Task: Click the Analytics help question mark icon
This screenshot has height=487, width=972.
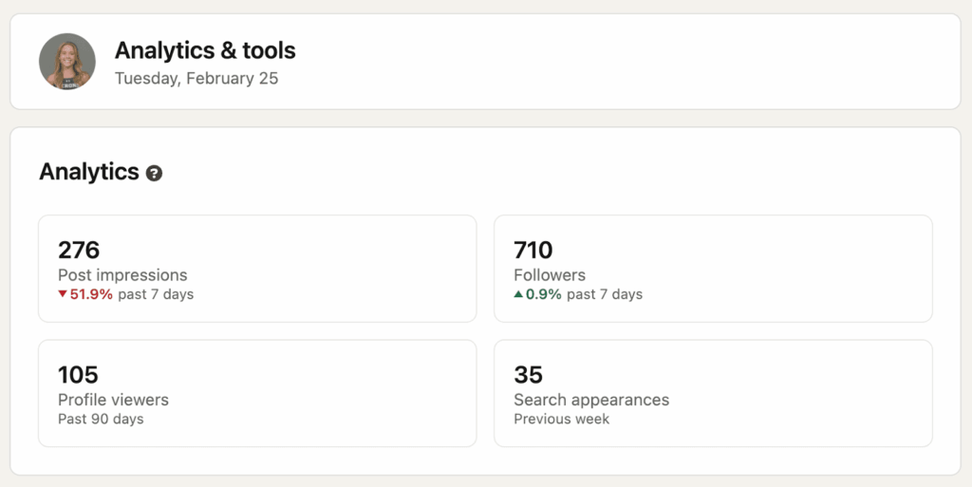Action: point(154,174)
